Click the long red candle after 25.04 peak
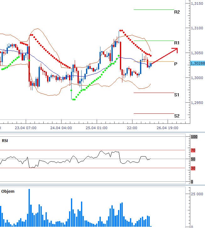The image size is (205, 228). click(121, 55)
